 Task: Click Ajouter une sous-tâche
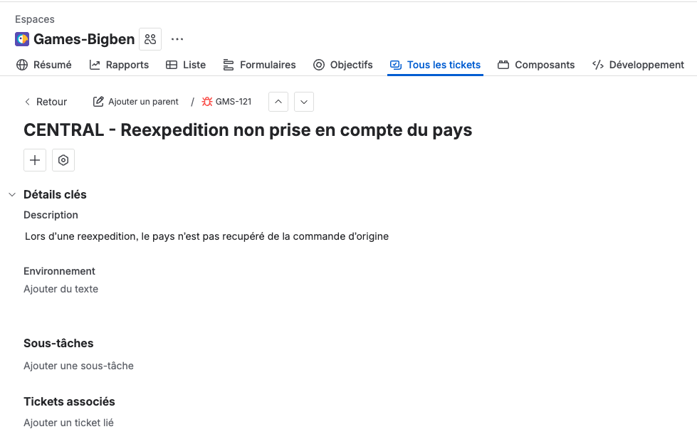click(x=78, y=365)
